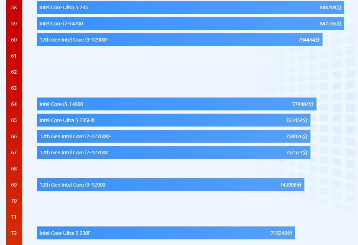Click rank number 72
The height and width of the screenshot is (245, 358).
coord(14,233)
